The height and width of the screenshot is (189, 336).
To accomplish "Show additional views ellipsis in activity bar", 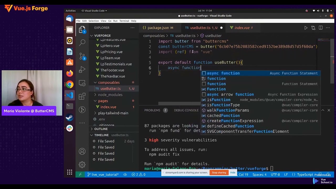I will 82,123.
